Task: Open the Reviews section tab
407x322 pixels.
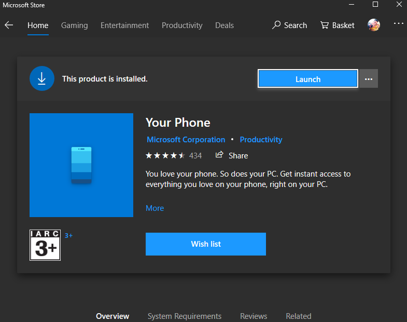Action: pyautogui.click(x=254, y=316)
